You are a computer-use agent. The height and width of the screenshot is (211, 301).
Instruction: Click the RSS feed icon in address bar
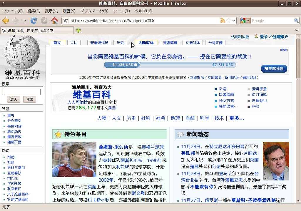223,21
